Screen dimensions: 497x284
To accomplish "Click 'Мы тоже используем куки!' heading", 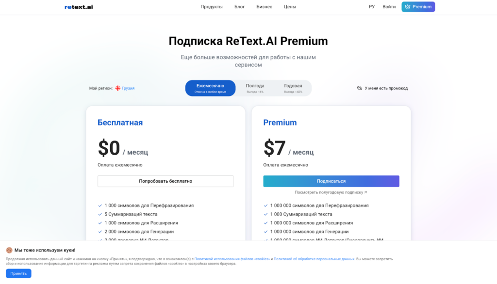I will click(45, 250).
